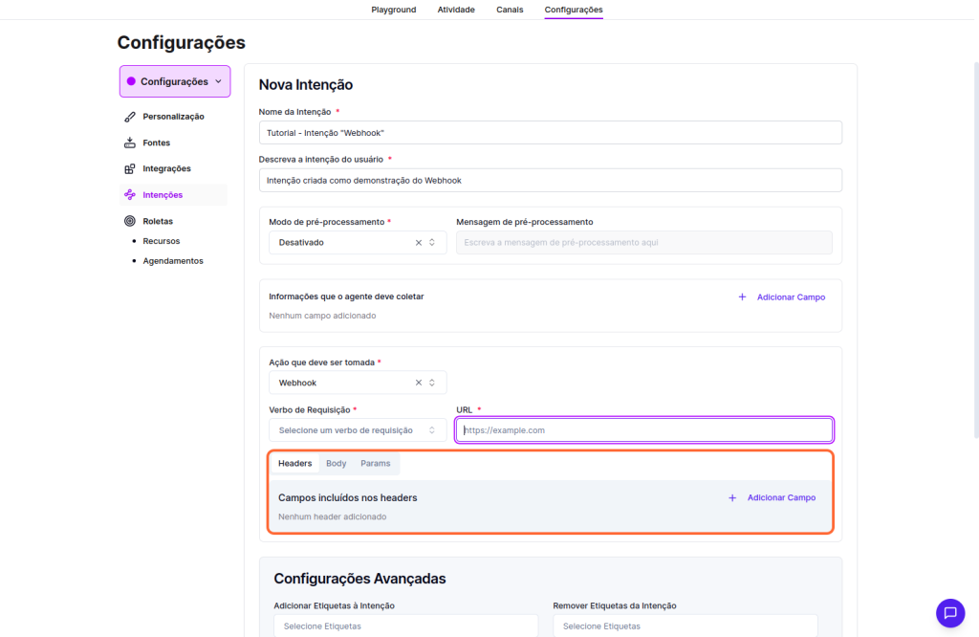Open the Remover Etiquetas da Intenção selector
Image resolution: width=979 pixels, height=637 pixels.
click(x=685, y=626)
